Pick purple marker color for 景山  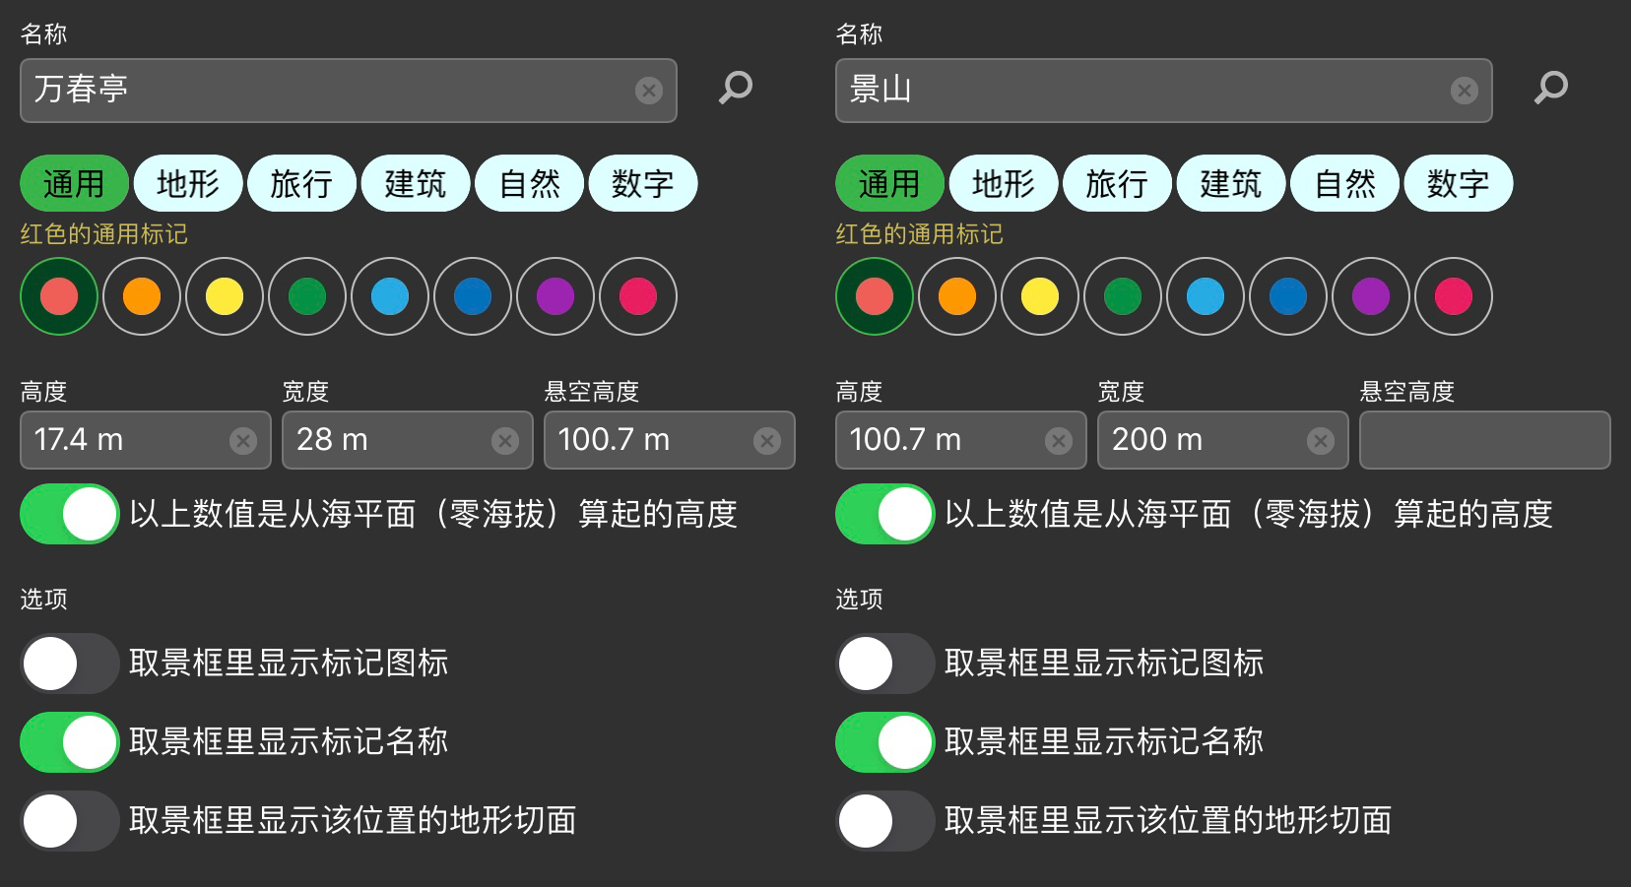tap(1371, 296)
